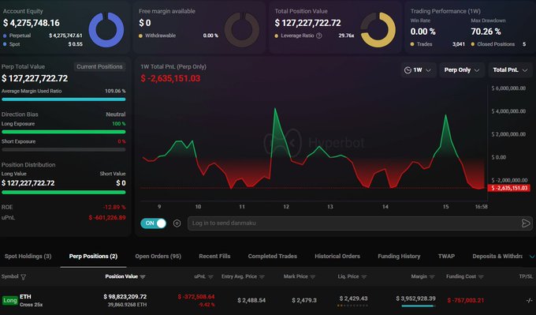Open danmaku settings hexagon icon

tap(177, 223)
